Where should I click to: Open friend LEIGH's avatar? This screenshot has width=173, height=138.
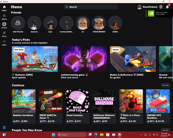(x=115, y=23)
